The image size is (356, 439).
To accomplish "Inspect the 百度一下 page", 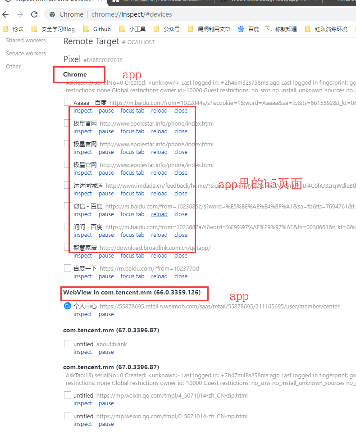I will (82, 276).
